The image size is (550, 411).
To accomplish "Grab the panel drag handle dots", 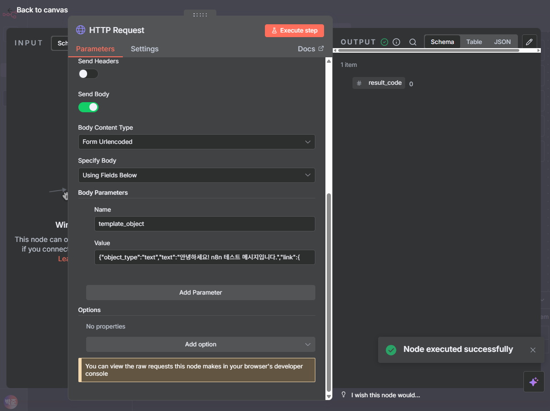I will tap(200, 15).
